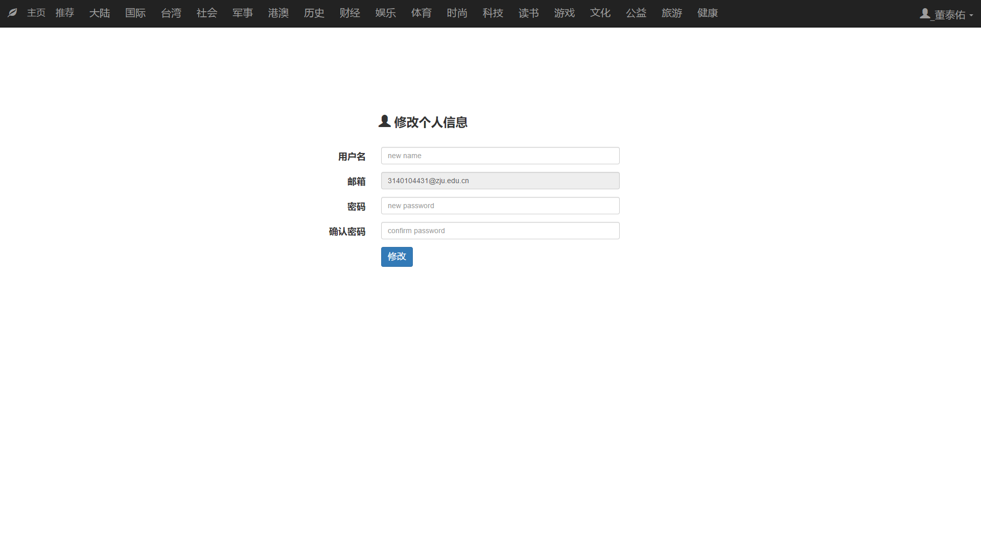Click the user avatar icon beside 董泰佑
Screen dimensions: 981x551
925,14
